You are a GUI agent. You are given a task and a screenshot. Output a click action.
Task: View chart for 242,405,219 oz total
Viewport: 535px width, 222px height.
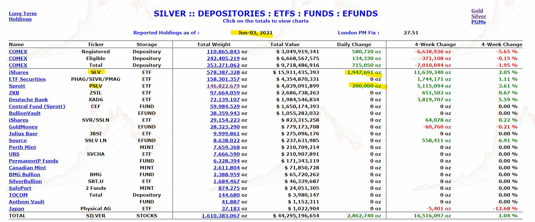(x=223, y=59)
